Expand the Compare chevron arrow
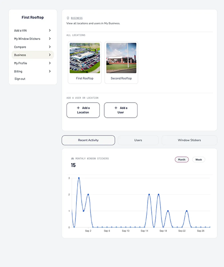This screenshot has width=224, height=267. pyautogui.click(x=50, y=47)
